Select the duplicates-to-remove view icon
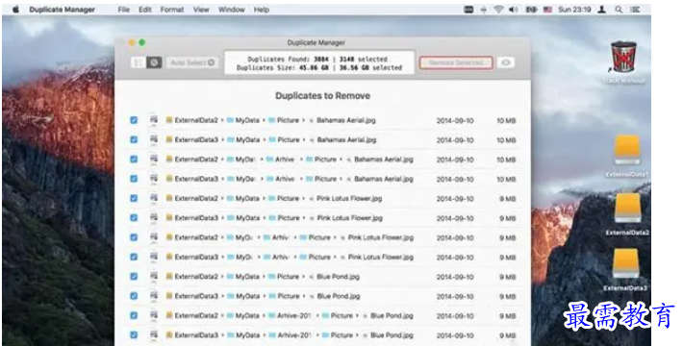Screen dimensions: 683x346 [x=154, y=62]
